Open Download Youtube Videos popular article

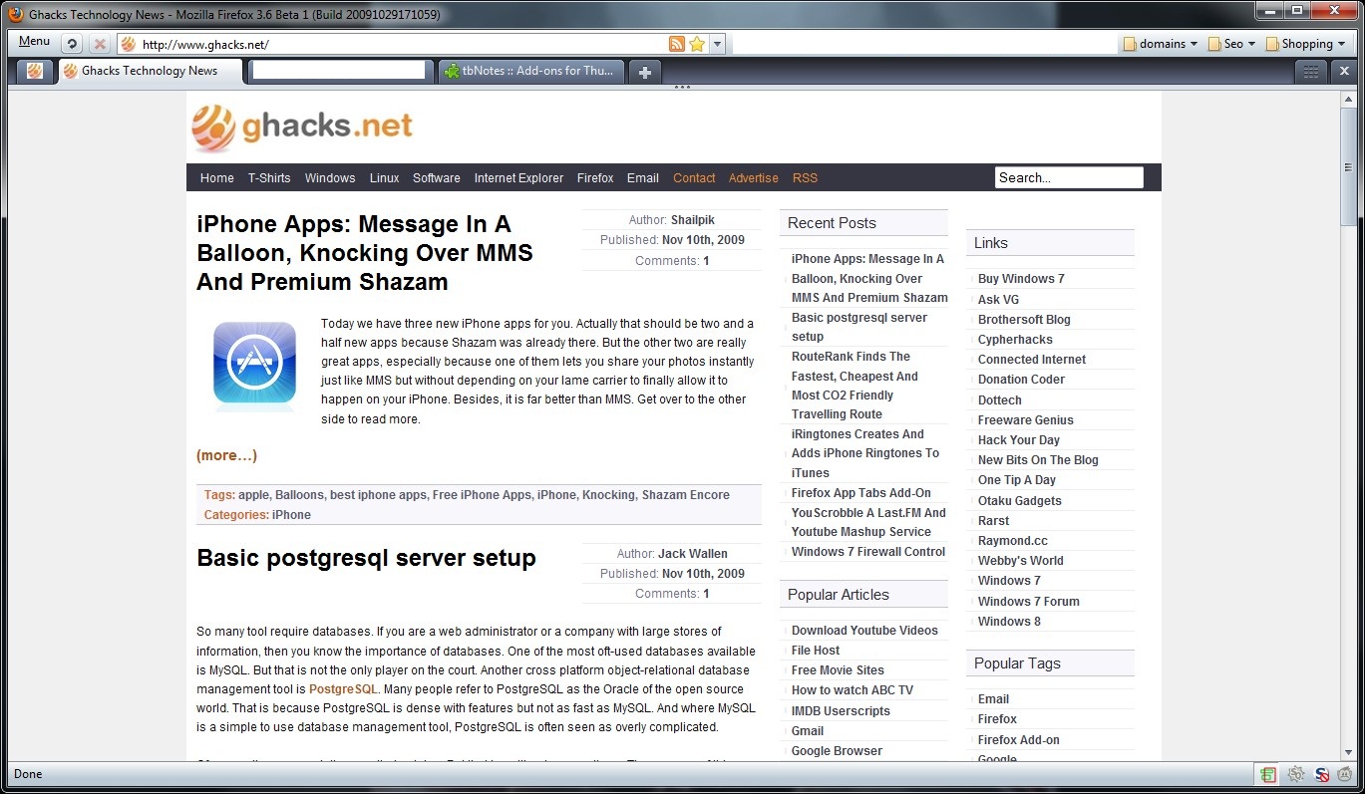click(864, 631)
